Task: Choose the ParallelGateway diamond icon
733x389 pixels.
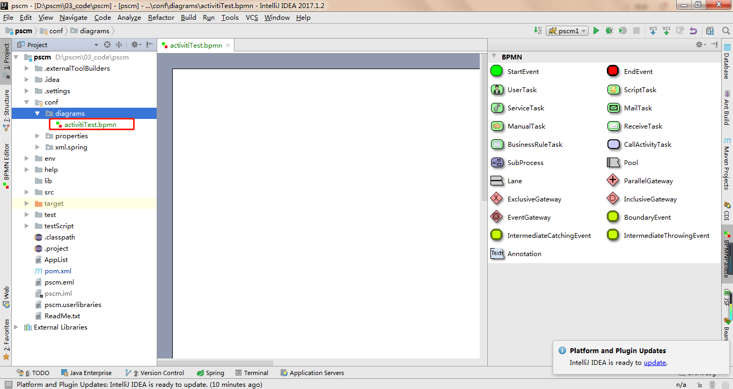Action: tap(613, 181)
